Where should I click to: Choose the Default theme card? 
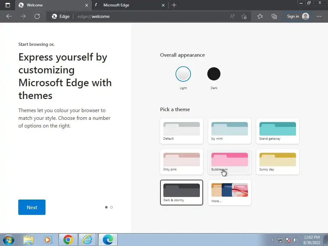click(x=182, y=131)
